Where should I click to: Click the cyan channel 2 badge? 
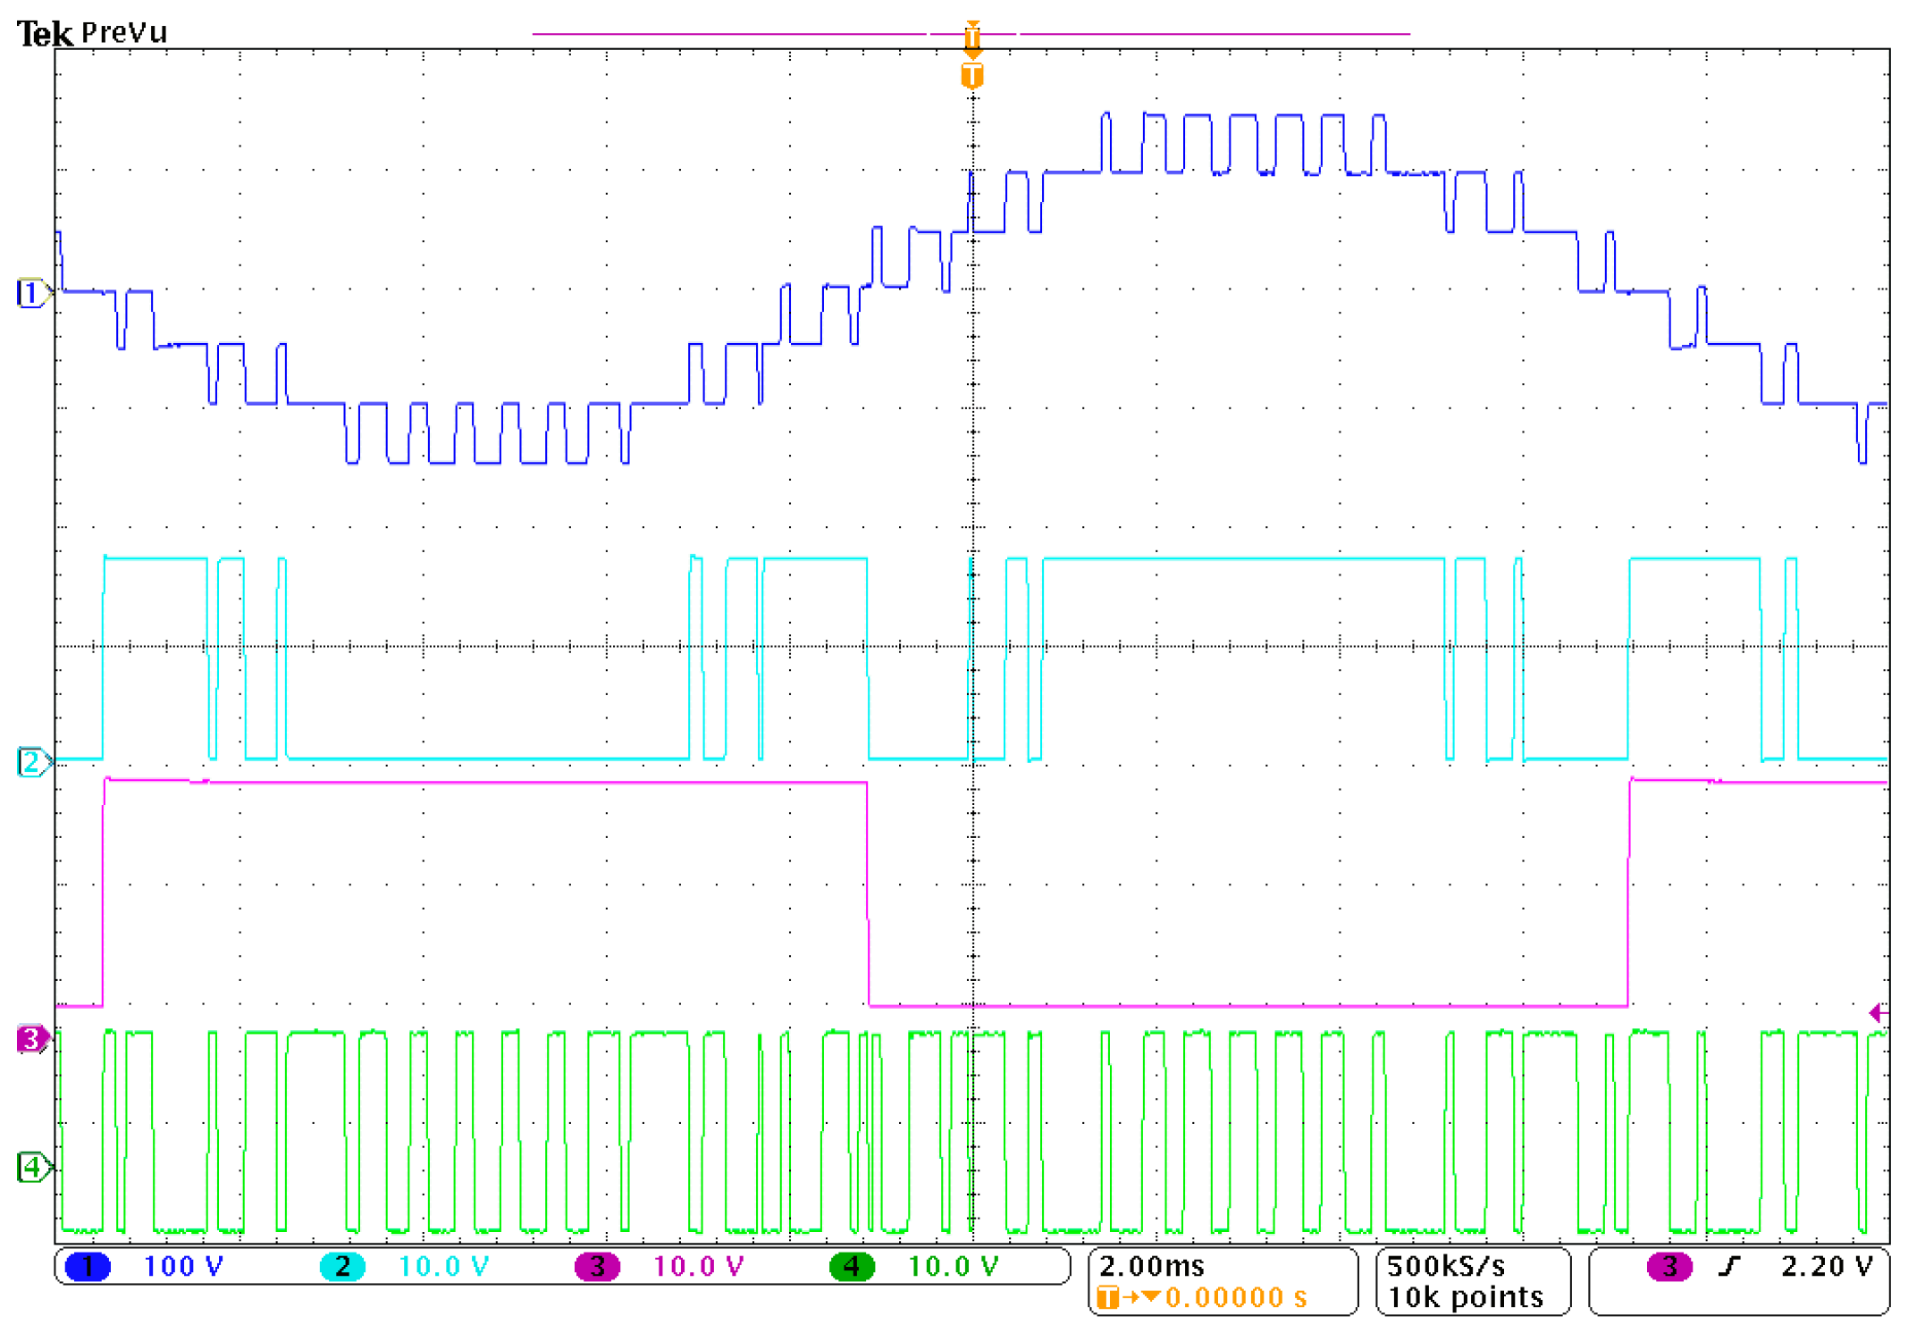pyautogui.click(x=342, y=1266)
